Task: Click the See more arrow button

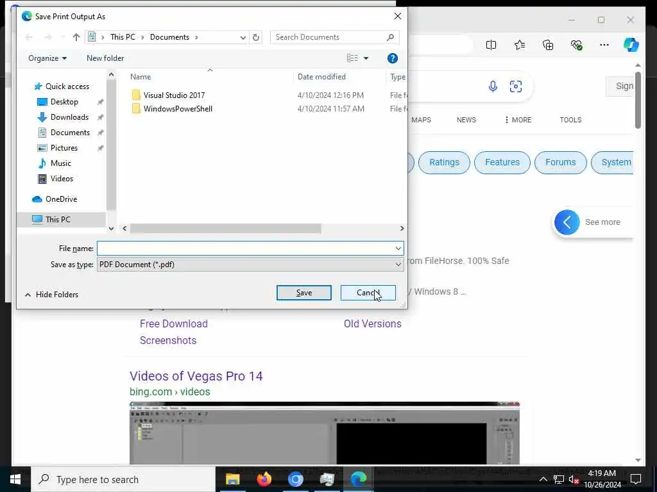Action: tap(567, 222)
